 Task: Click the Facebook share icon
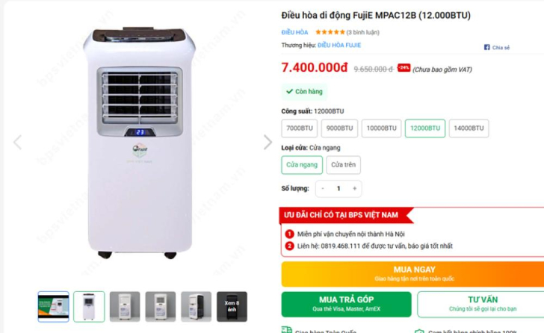486,47
